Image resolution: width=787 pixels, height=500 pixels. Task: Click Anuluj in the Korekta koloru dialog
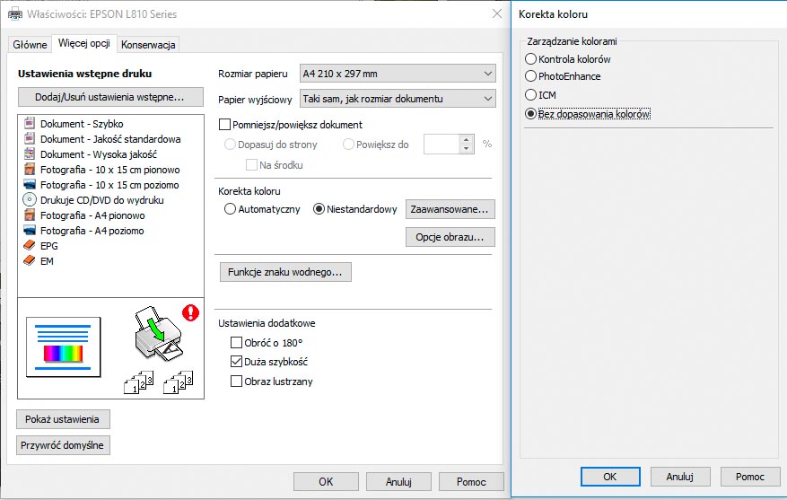[680, 477]
